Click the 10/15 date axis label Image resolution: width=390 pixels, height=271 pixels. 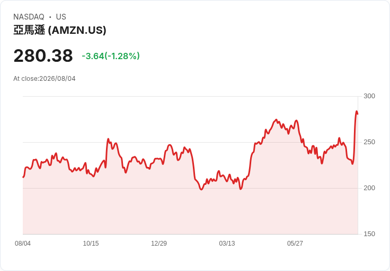point(91,243)
